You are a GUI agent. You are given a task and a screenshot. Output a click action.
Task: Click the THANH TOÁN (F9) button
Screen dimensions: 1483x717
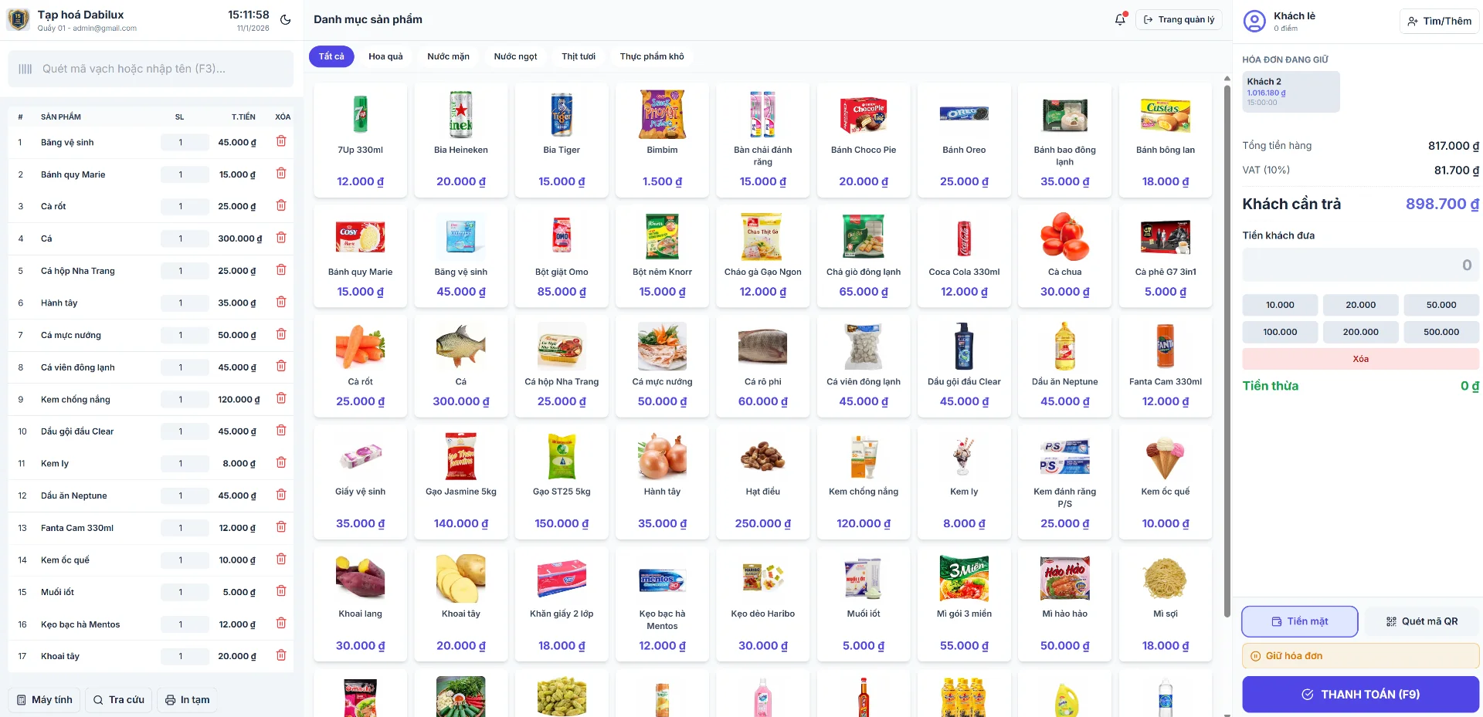(1361, 694)
